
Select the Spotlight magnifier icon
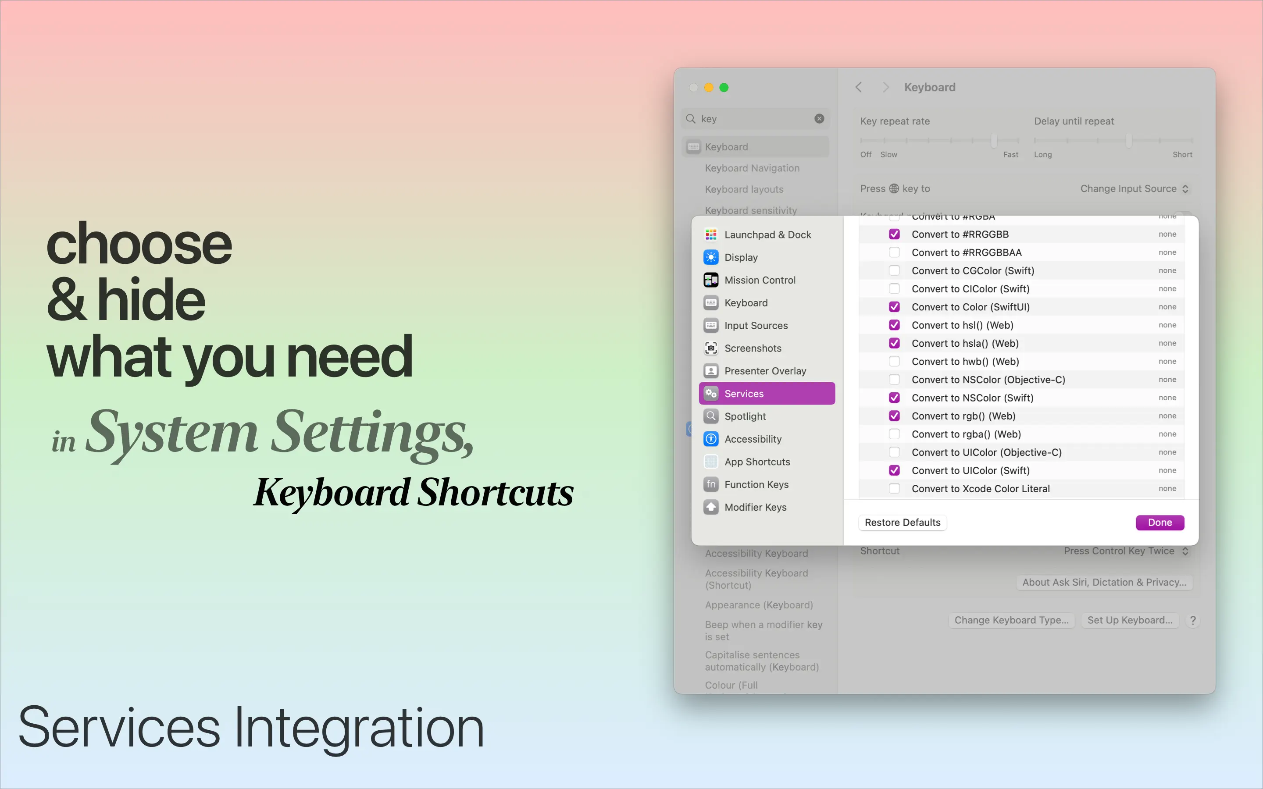click(x=710, y=416)
